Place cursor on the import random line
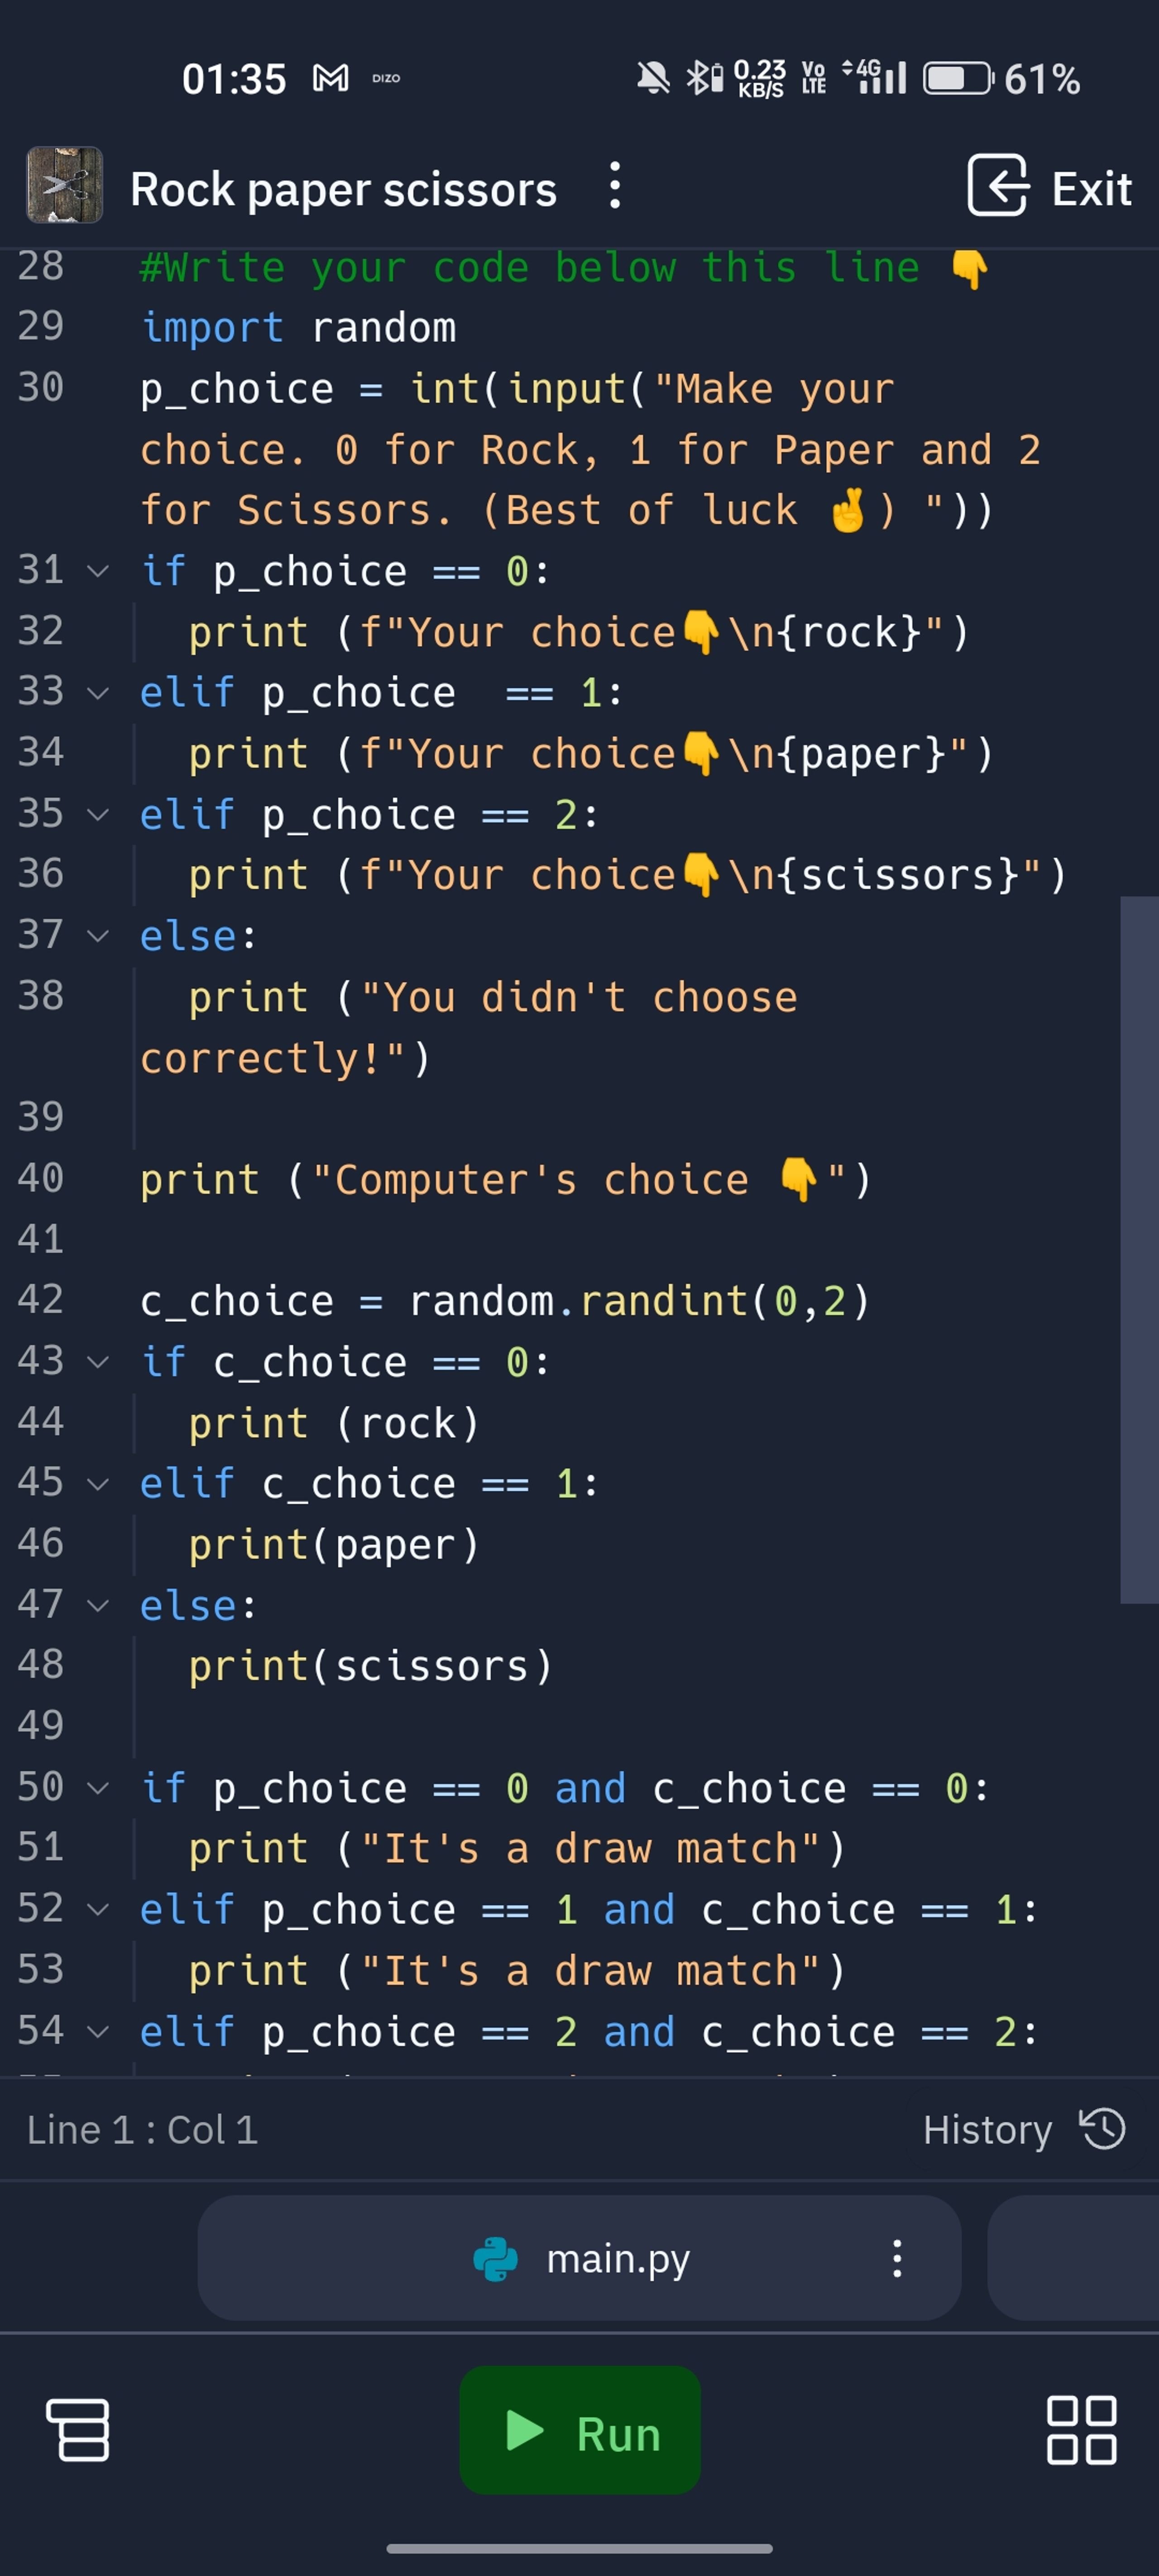The width and height of the screenshot is (1159, 2576). 300,328
